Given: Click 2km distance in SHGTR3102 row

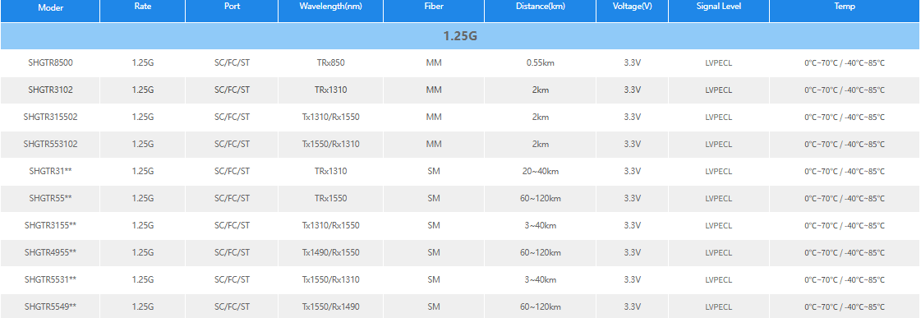Looking at the screenshot, I should tap(541, 90).
